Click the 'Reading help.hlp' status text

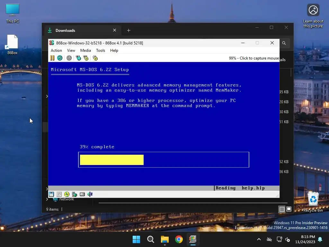pos(240,188)
